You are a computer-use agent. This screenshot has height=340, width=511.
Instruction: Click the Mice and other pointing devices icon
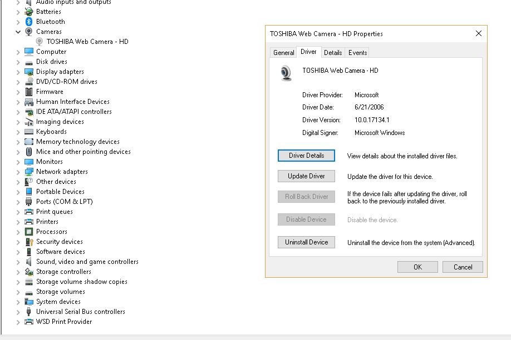[29, 152]
